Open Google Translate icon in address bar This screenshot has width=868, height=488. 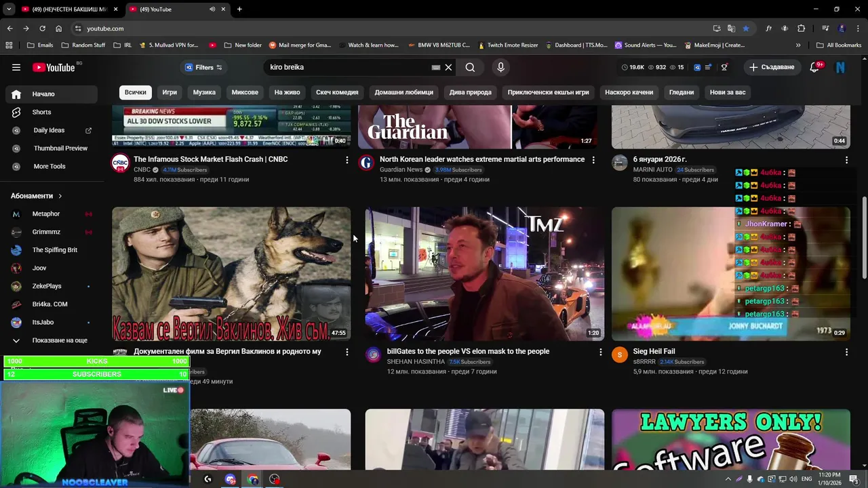[731, 28]
